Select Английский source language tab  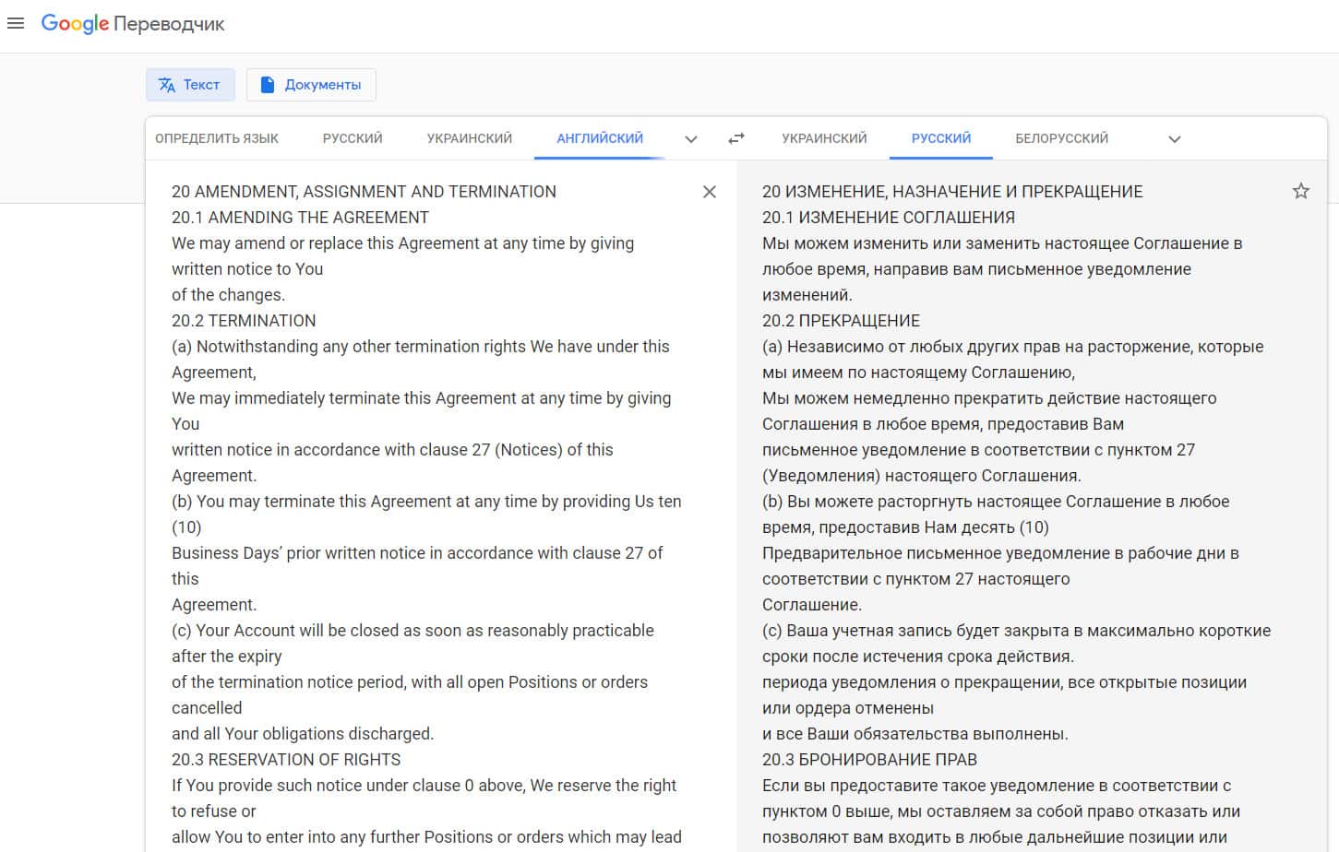pyautogui.click(x=599, y=138)
